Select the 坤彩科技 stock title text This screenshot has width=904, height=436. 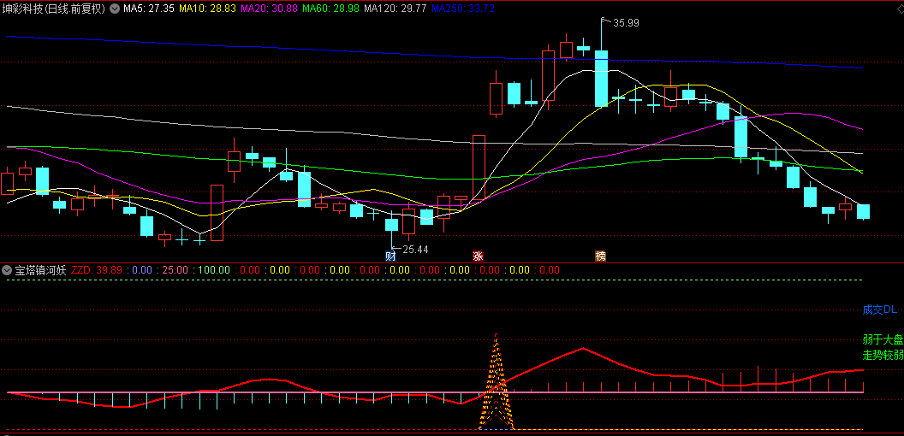[55, 9]
